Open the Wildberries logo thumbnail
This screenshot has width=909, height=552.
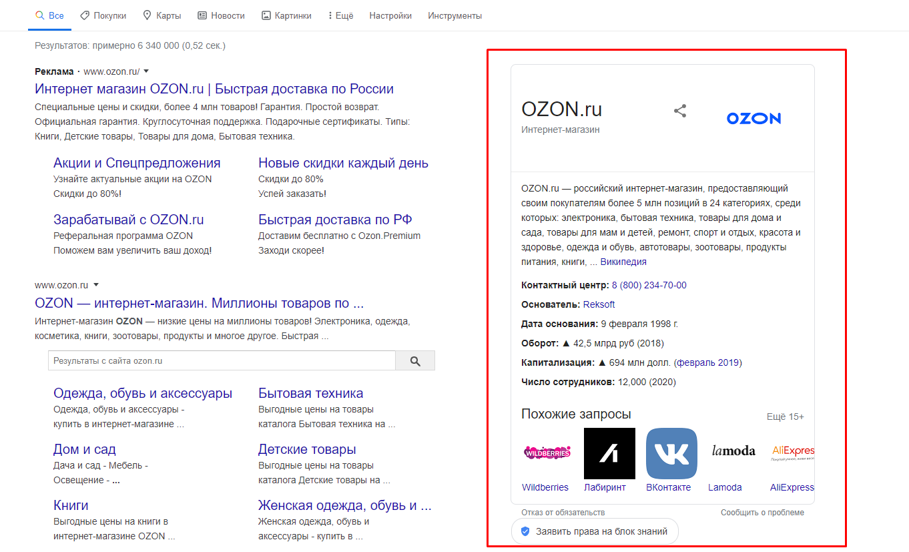click(547, 453)
